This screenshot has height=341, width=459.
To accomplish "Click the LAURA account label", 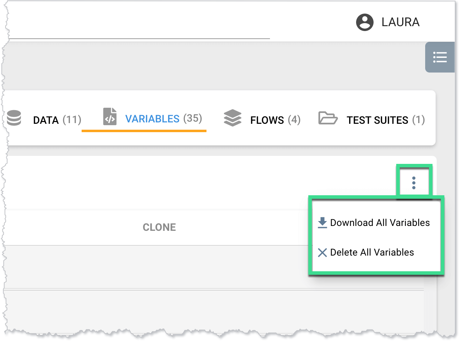I will click(x=400, y=22).
